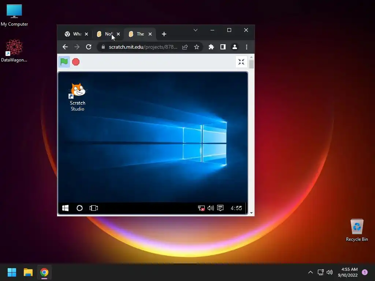Image resolution: width=375 pixels, height=281 pixels.
Task: Close the 'The' tab
Action: coord(150,34)
